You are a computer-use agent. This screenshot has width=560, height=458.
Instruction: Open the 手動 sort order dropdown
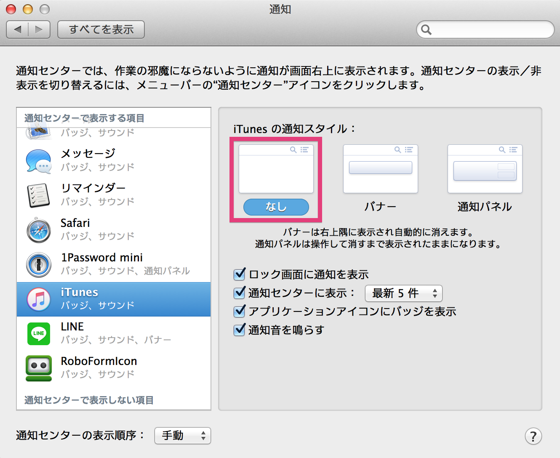click(x=183, y=436)
